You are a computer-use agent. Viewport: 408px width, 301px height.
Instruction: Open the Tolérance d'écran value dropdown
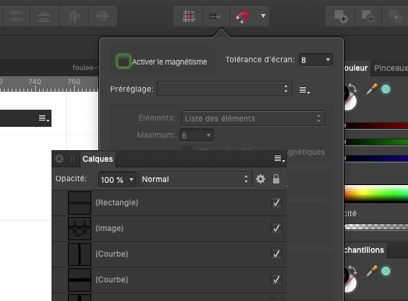[x=316, y=60]
